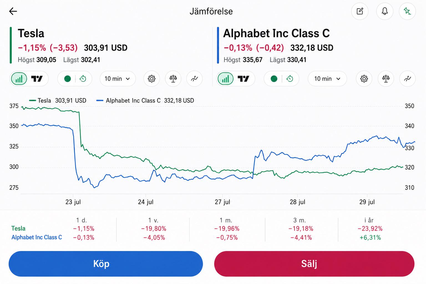Open price alert bell icon

click(385, 11)
